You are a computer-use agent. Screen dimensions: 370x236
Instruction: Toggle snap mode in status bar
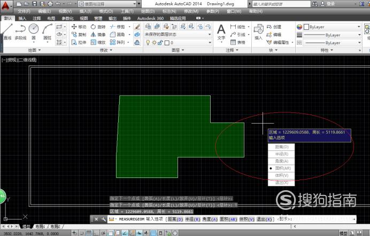pos(81,233)
